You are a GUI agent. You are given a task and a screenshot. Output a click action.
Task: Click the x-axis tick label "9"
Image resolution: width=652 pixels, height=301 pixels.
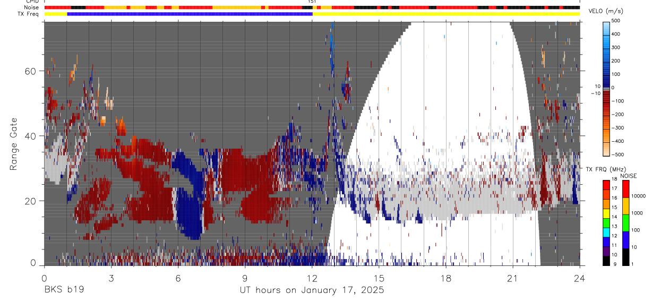[x=245, y=278]
